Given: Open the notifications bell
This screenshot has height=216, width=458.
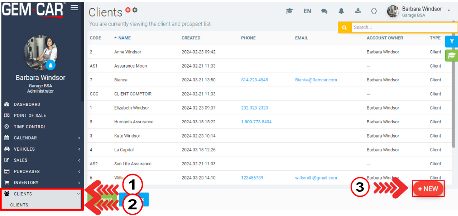Looking at the screenshot, I should tap(341, 11).
